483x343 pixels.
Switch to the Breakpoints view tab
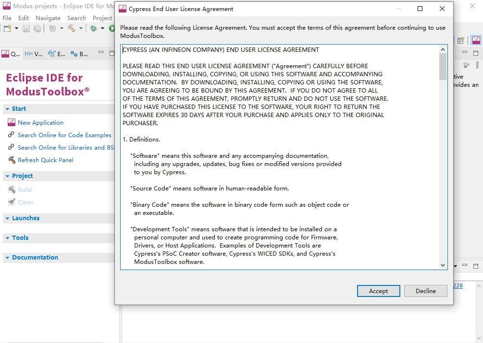[79, 54]
